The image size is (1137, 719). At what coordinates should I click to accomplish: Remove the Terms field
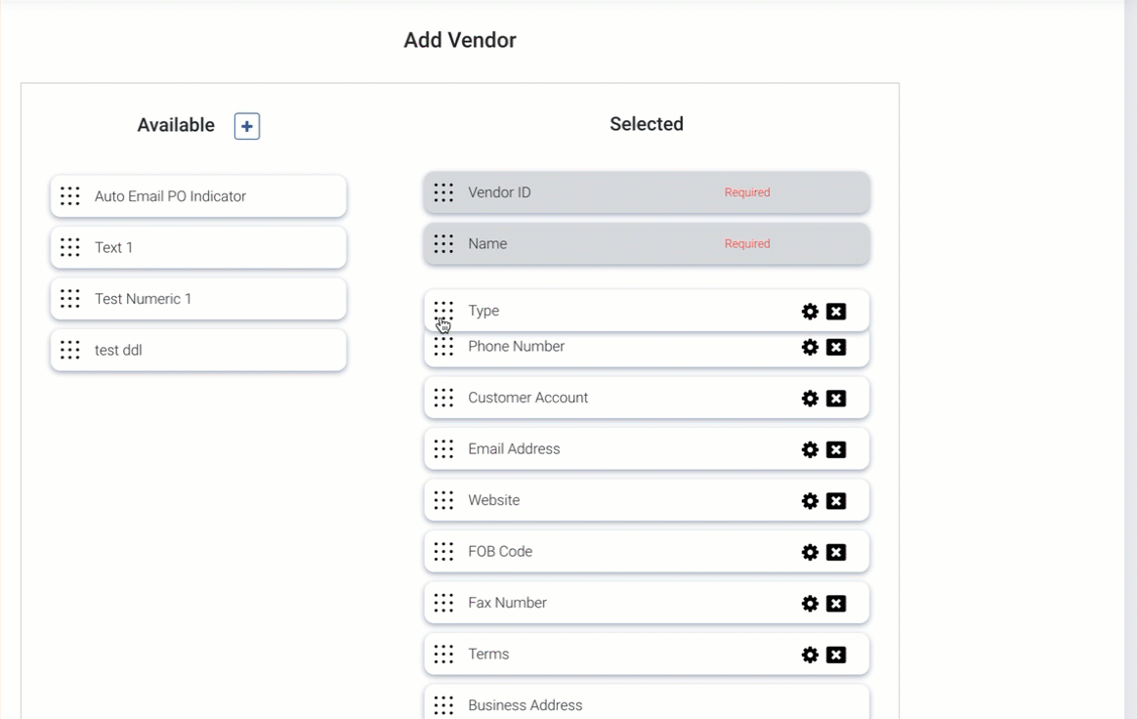tap(836, 655)
